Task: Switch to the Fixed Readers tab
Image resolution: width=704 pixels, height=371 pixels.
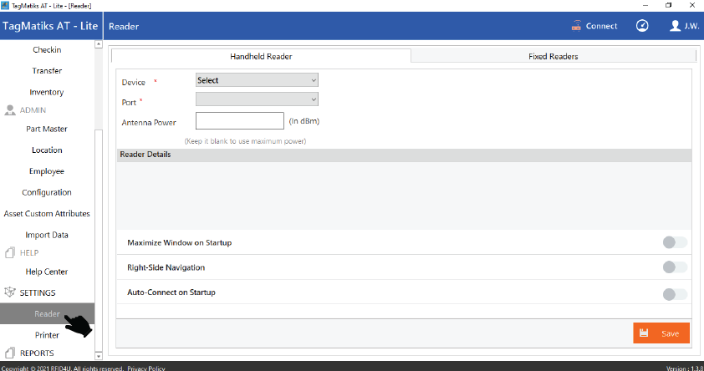Action: click(553, 57)
